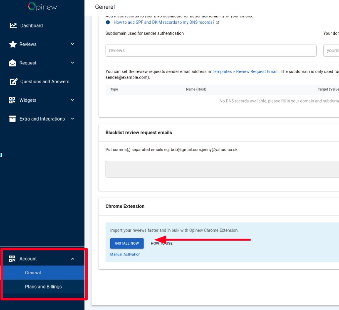Click the Questions and Answers edit icon
This screenshot has height=310, width=339.
point(13,81)
